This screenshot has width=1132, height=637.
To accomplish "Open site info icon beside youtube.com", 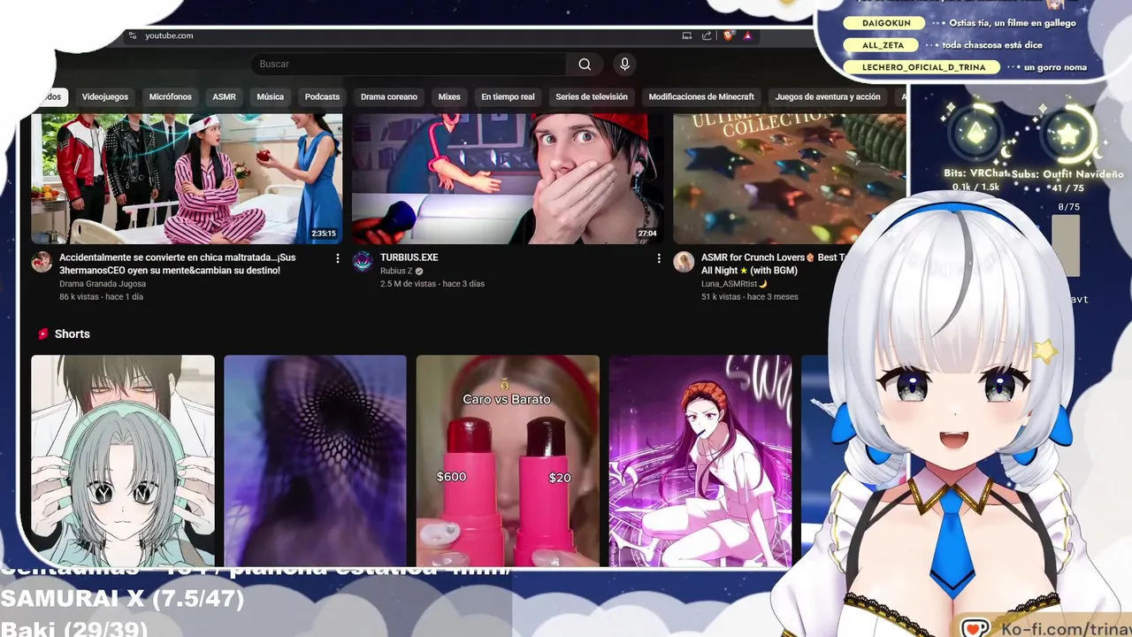I will click(x=132, y=35).
